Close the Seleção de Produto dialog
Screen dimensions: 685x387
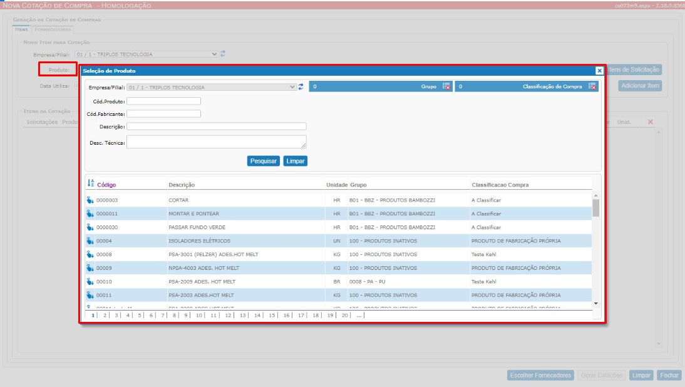[x=599, y=70]
